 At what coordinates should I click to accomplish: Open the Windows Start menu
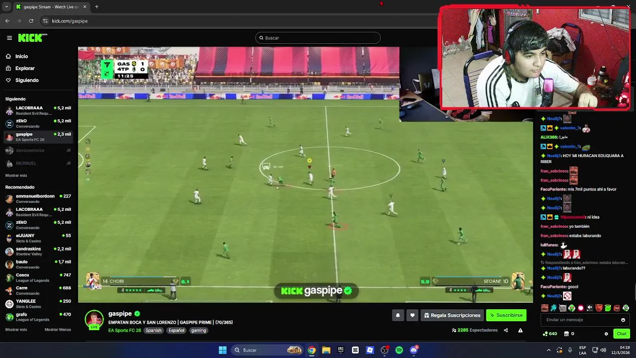[x=223, y=350]
